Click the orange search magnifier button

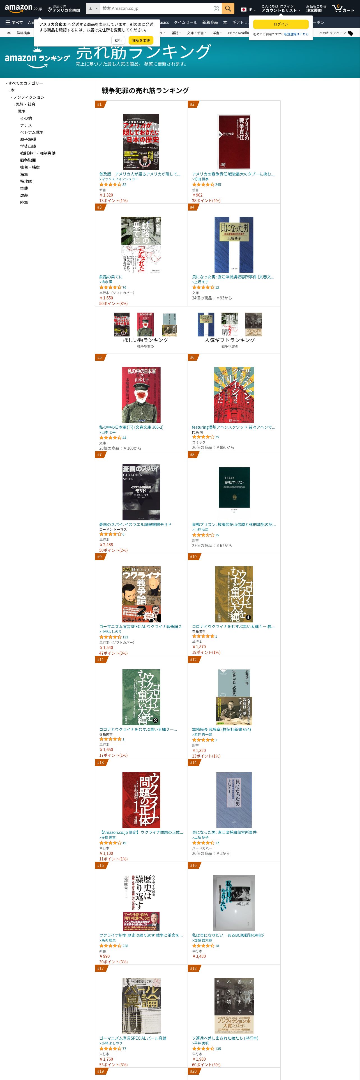[228, 8]
